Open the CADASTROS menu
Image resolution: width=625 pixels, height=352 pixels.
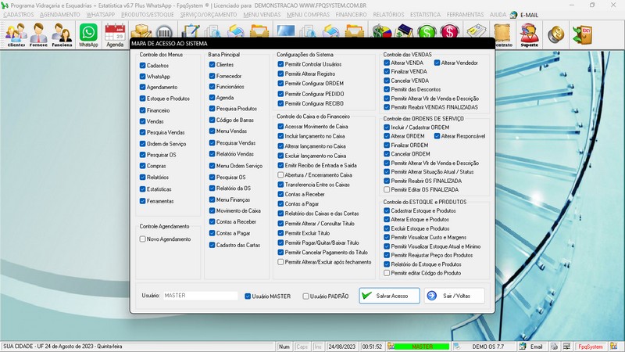[19, 14]
